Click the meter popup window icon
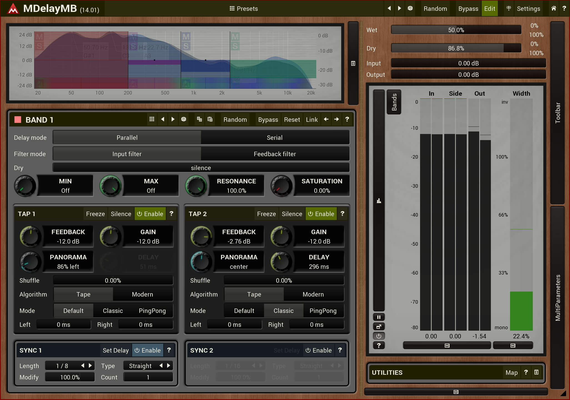 379,326
